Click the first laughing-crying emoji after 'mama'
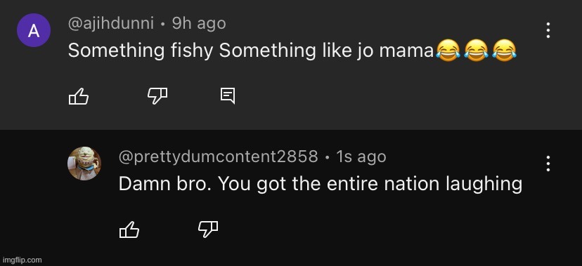The height and width of the screenshot is (266, 582). click(448, 50)
